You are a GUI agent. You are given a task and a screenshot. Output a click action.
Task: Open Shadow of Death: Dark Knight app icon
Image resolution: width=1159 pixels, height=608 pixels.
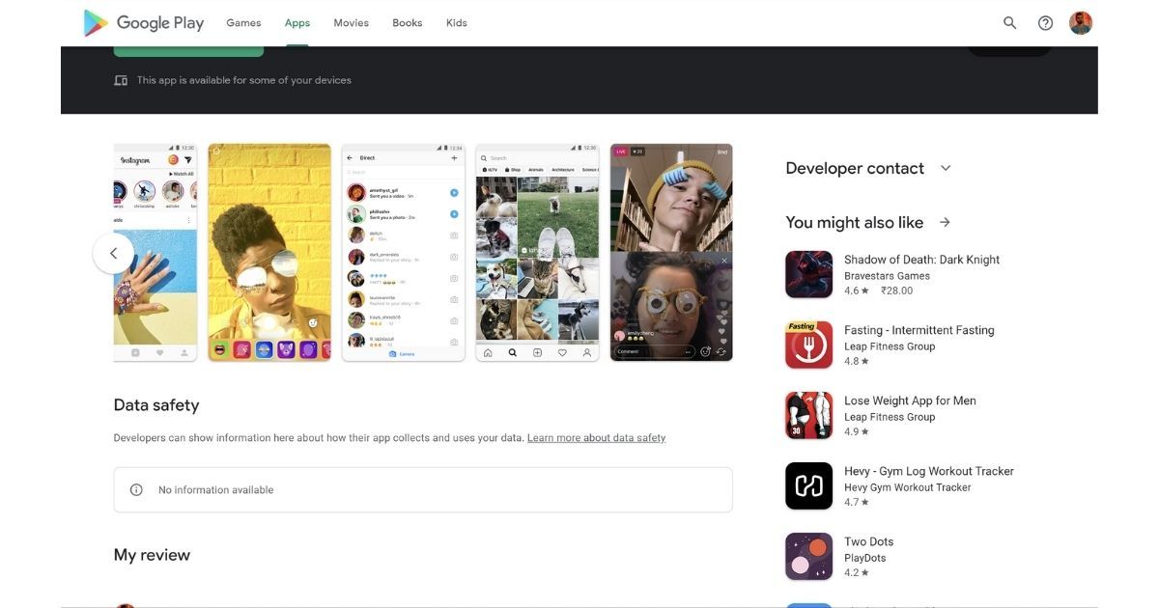(808, 275)
